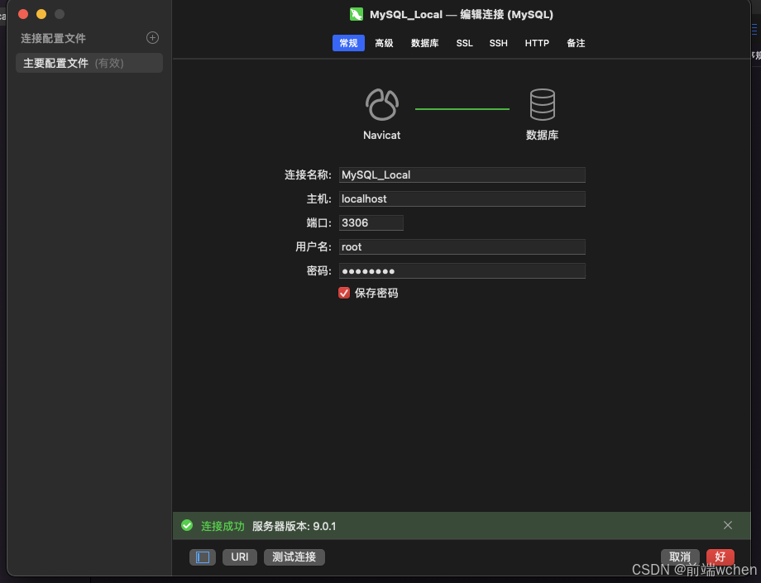This screenshot has height=583, width=761.
Task: Click the 连接成功 status text
Action: click(223, 526)
